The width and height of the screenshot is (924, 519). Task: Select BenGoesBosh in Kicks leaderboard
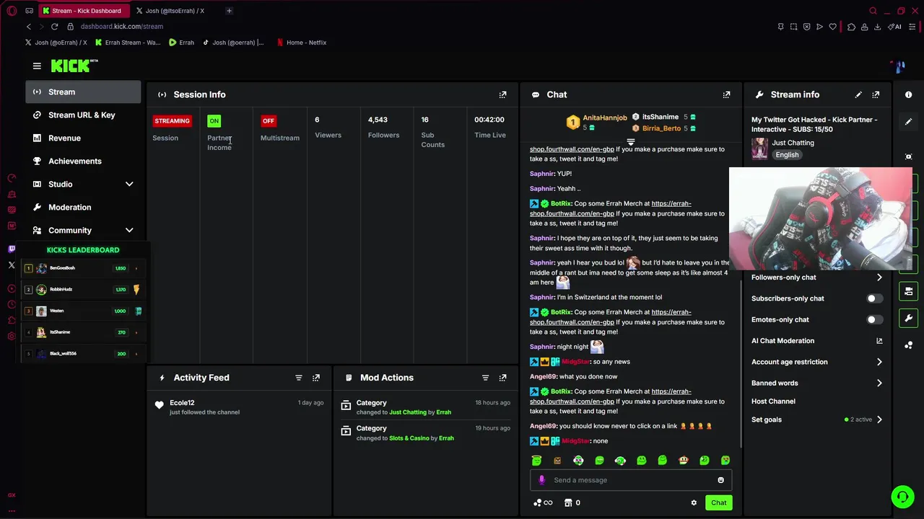click(83, 268)
